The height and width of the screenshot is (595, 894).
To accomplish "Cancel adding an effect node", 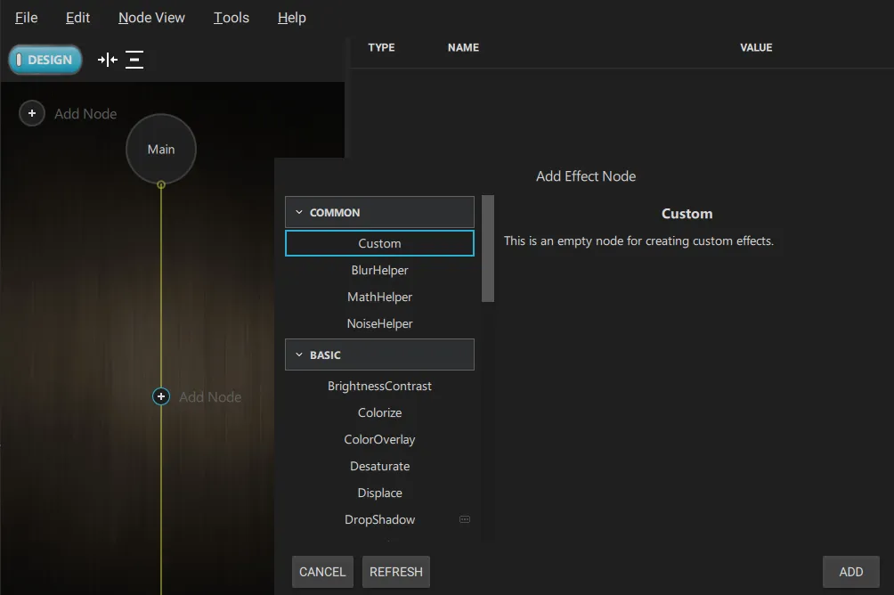I will click(x=322, y=571).
